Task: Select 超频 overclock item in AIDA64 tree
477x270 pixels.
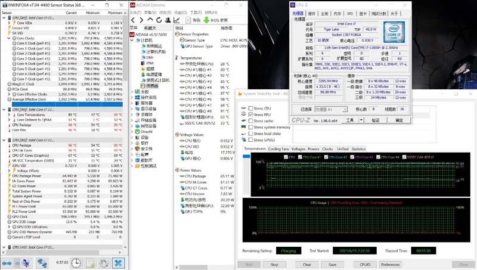Action: click(147, 69)
